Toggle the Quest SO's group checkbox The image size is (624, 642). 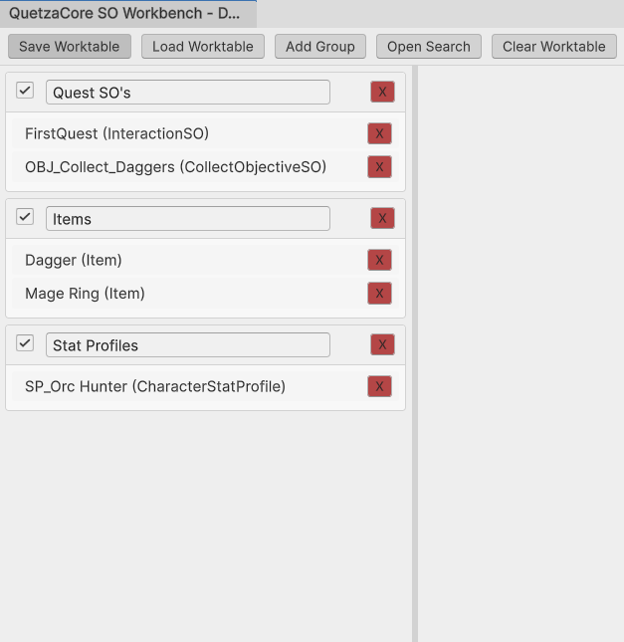(25, 92)
